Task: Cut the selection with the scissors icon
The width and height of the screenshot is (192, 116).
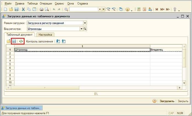Action: (x=23, y=9)
